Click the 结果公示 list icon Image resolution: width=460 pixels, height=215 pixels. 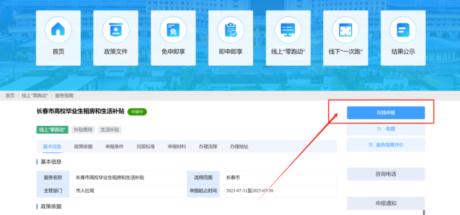coord(403,30)
